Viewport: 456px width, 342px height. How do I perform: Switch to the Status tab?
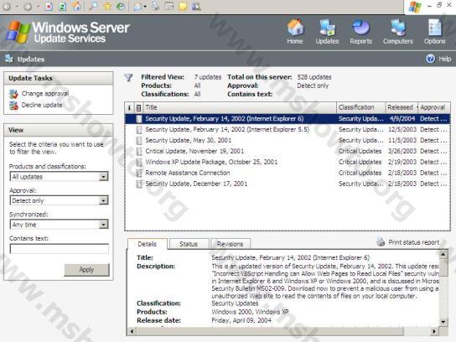(189, 244)
